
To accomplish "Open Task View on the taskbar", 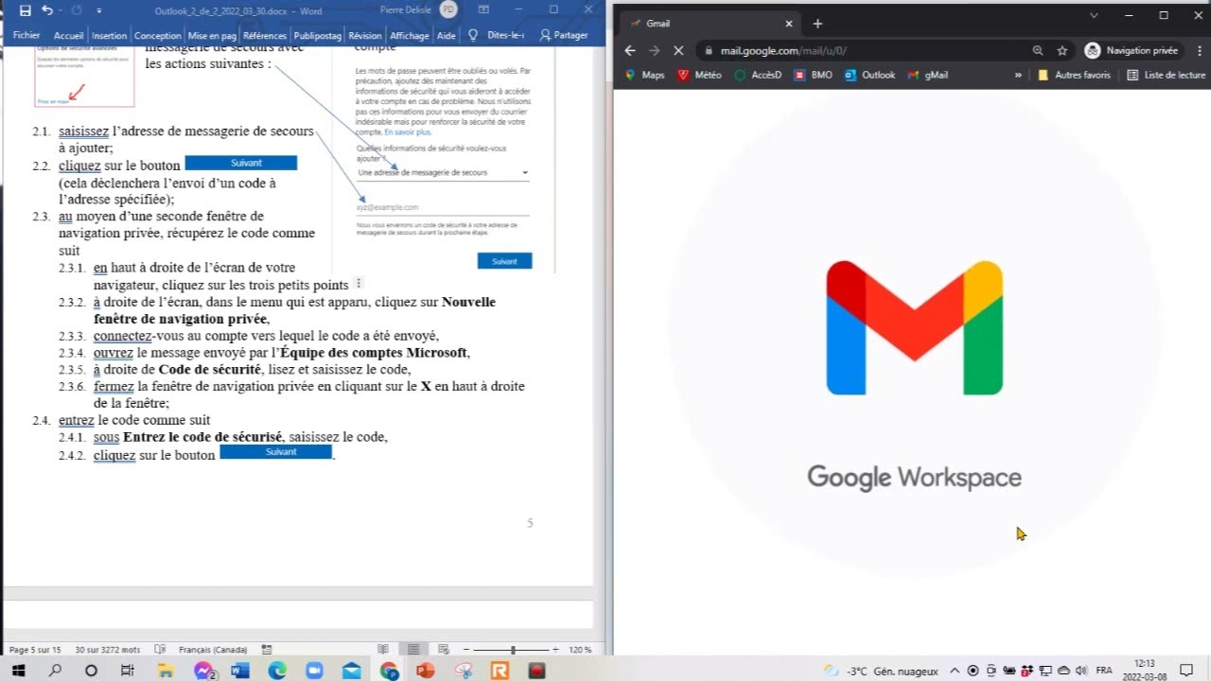I will 128,670.
